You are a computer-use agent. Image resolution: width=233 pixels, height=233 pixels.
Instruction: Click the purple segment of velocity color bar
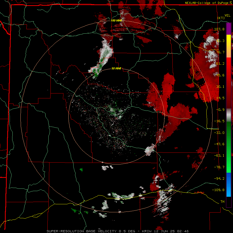tap(229, 29)
